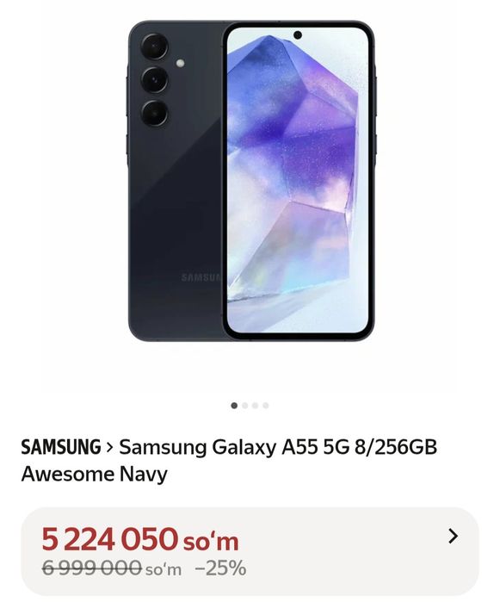The height and width of the screenshot is (602, 500).
Task: Click the crossed-out 6 999 000 price
Action: pyautogui.click(x=92, y=568)
